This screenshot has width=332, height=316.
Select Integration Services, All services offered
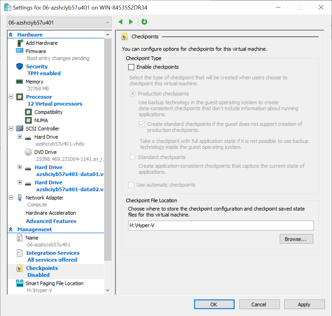click(52, 260)
